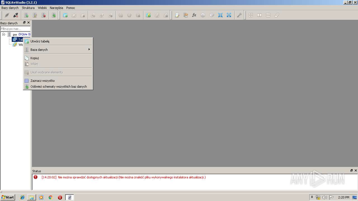
Task: Click the Filtruj po nazwie filter field
Action: 15,29
